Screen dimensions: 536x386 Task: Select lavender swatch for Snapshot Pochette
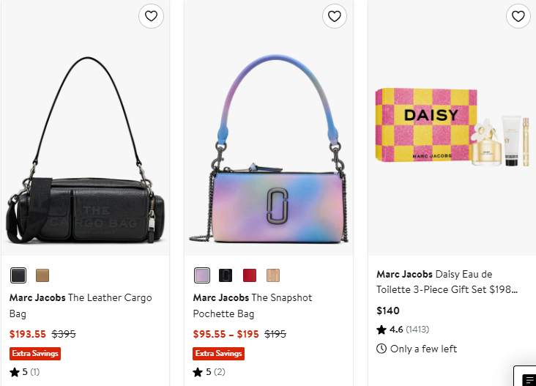pyautogui.click(x=202, y=275)
